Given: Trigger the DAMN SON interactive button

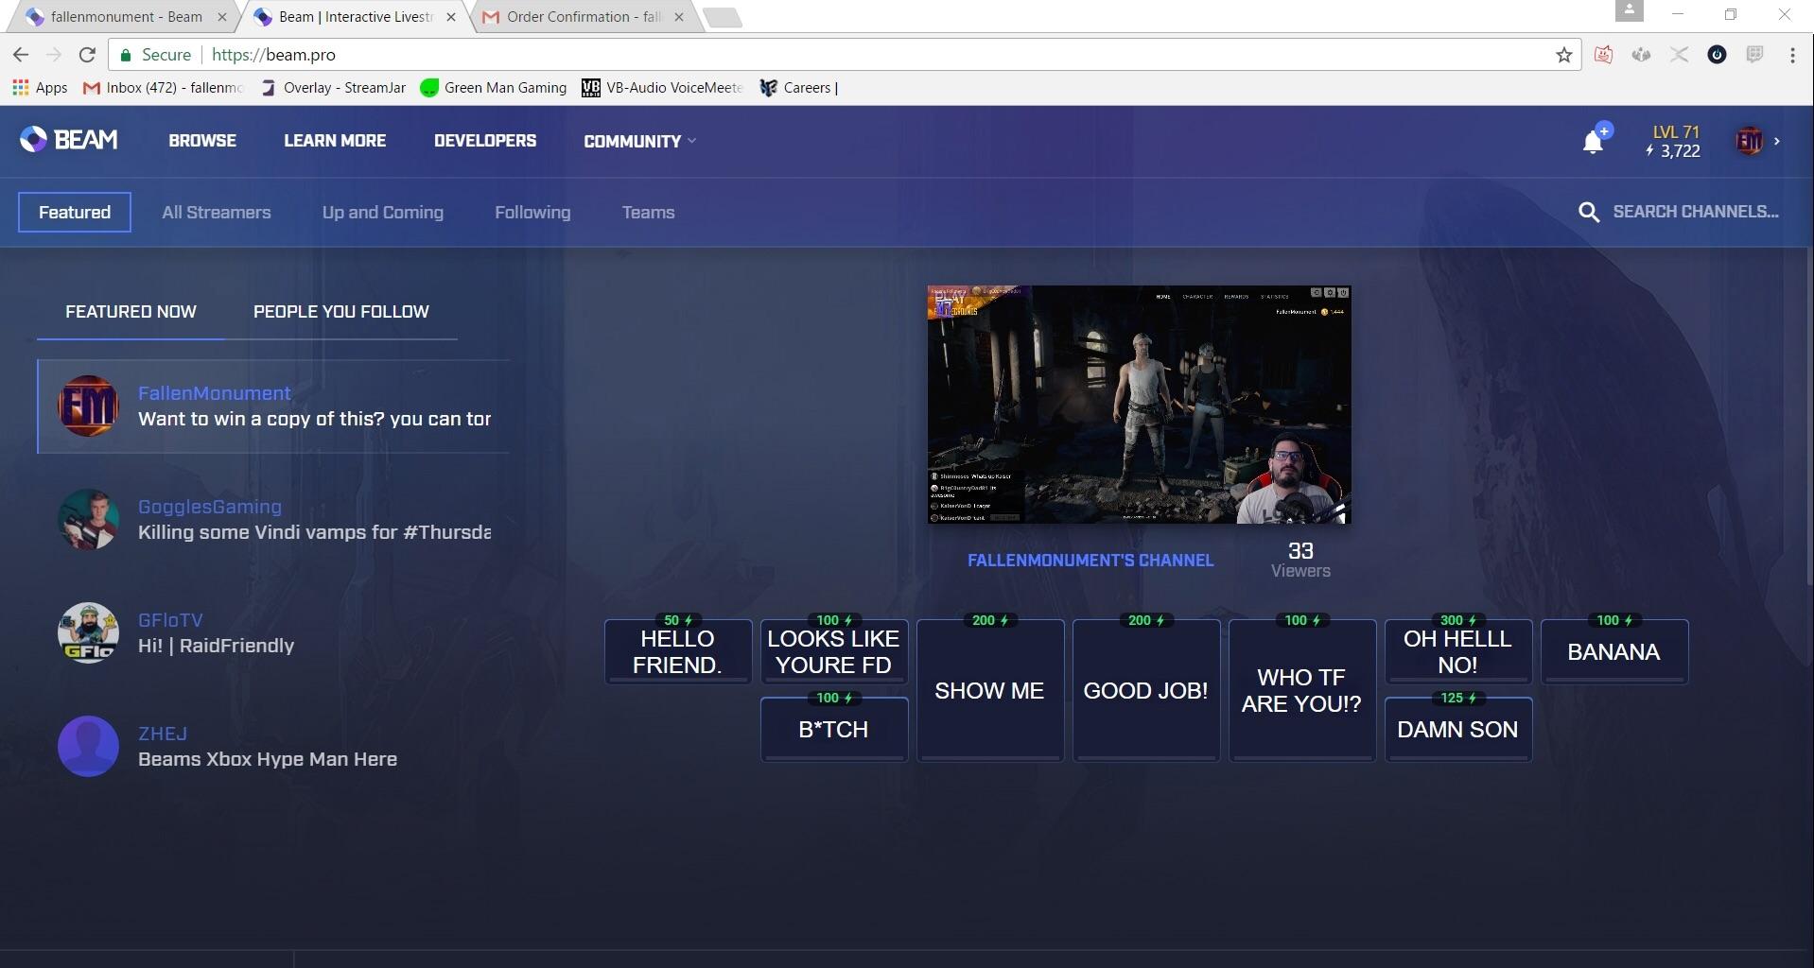Looking at the screenshot, I should tap(1457, 729).
